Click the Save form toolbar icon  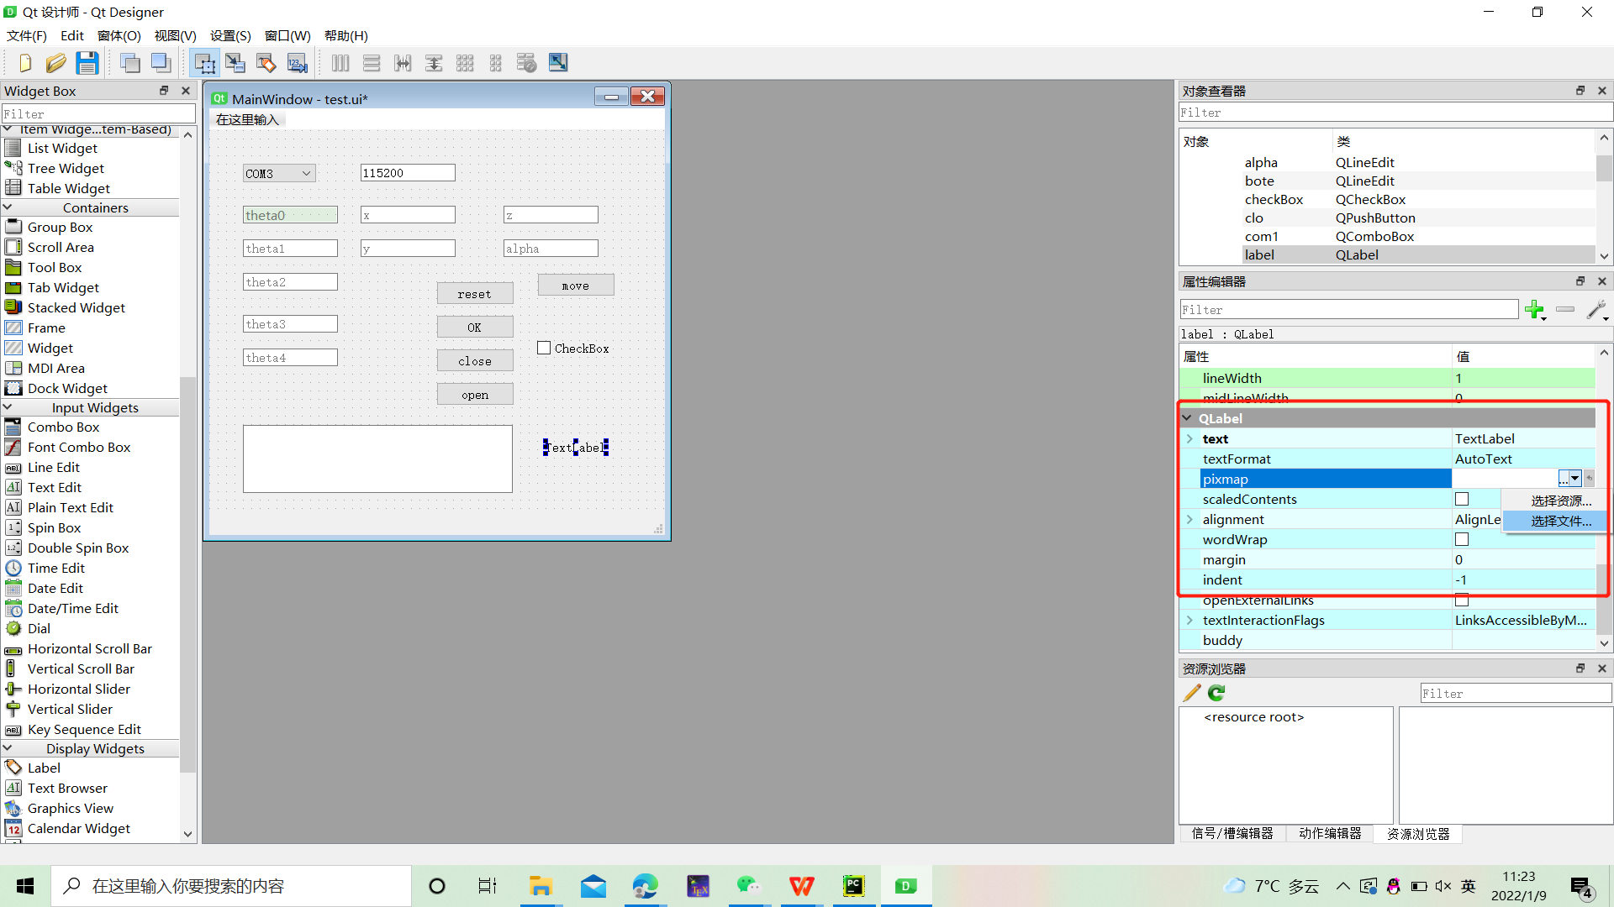[87, 63]
